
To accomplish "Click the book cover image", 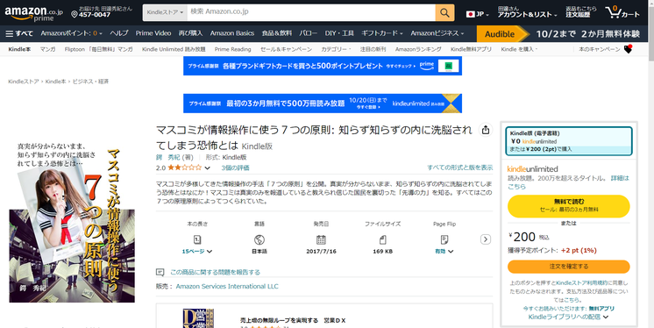I will 72,221.
